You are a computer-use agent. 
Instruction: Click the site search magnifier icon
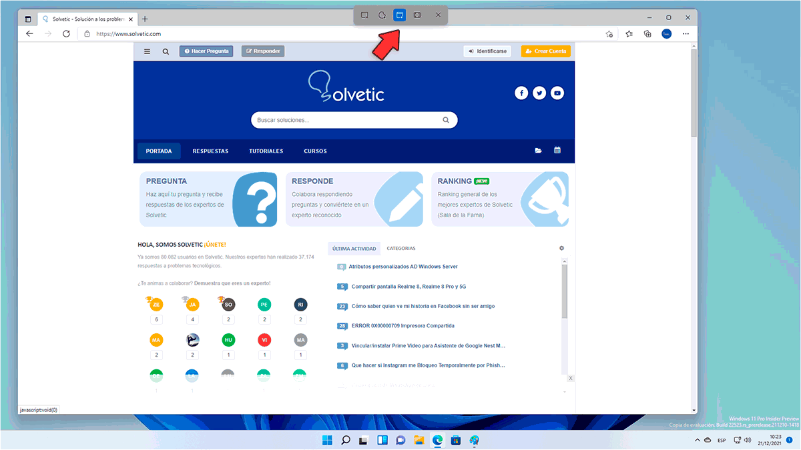tap(166, 51)
